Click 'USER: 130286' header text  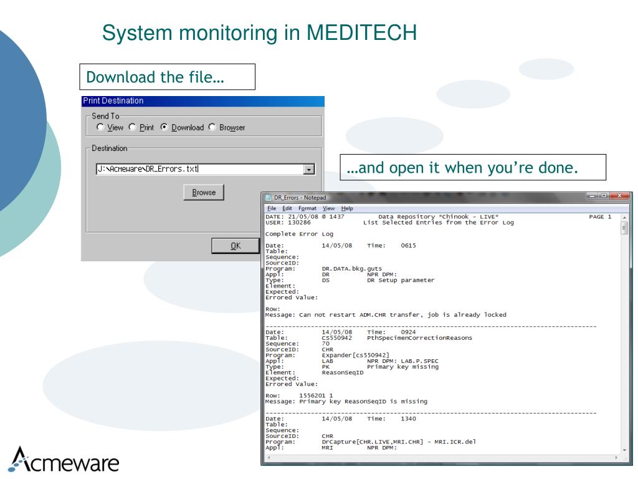click(x=288, y=223)
